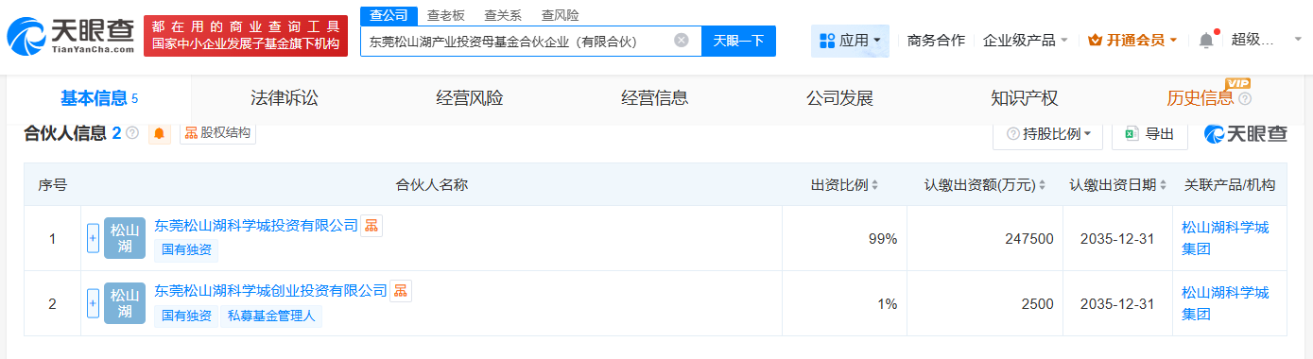Viewport: 1313px width, 359px height.
Task: Switch to the 知识产权 tab
Action: 1025,98
